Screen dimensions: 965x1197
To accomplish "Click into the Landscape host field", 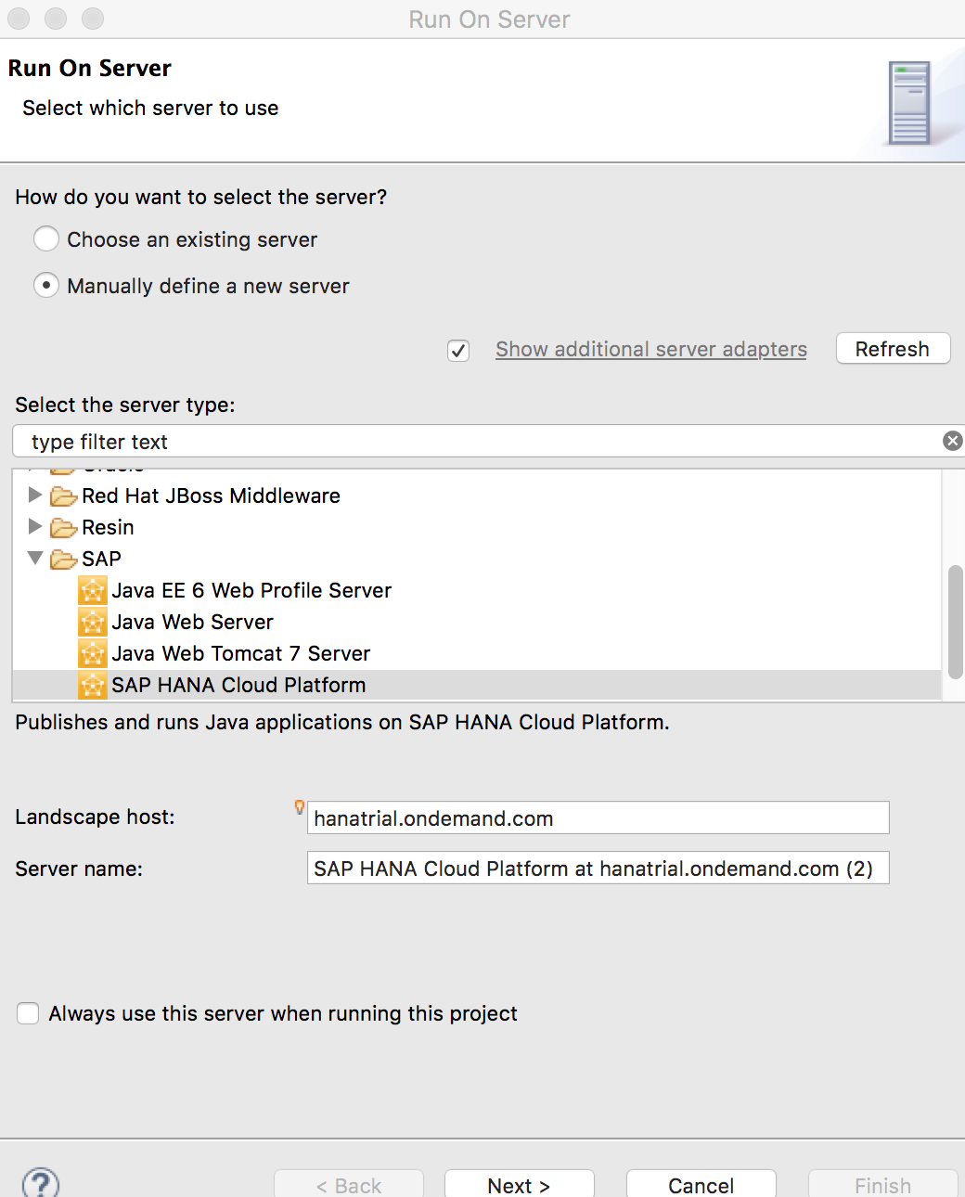I will point(598,817).
